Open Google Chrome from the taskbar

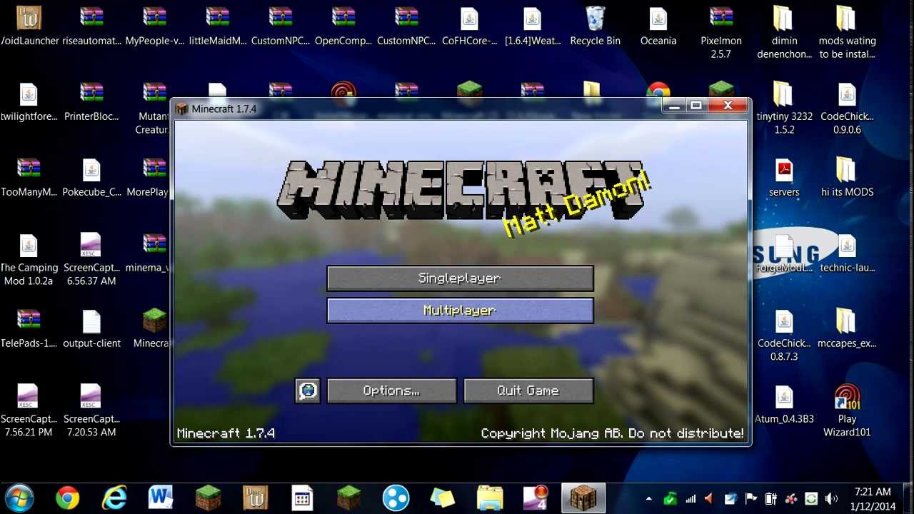point(68,498)
